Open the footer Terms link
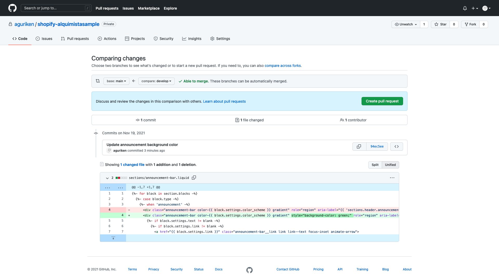 coord(132,269)
